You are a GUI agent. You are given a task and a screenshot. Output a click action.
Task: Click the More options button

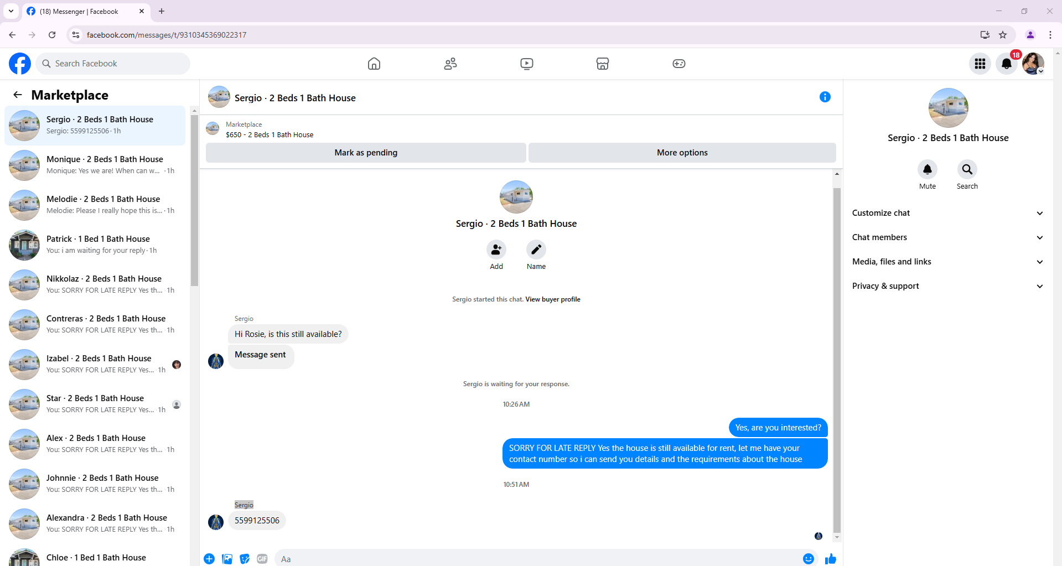[x=682, y=153]
